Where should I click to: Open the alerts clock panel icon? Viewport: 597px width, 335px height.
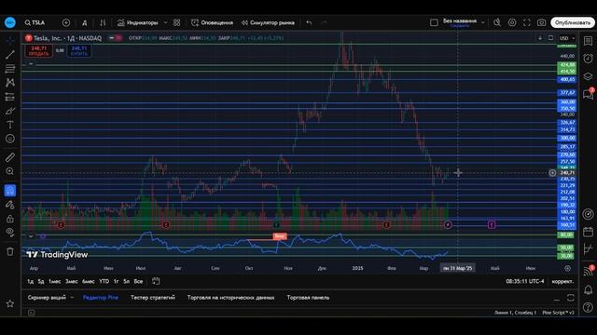coord(588,59)
